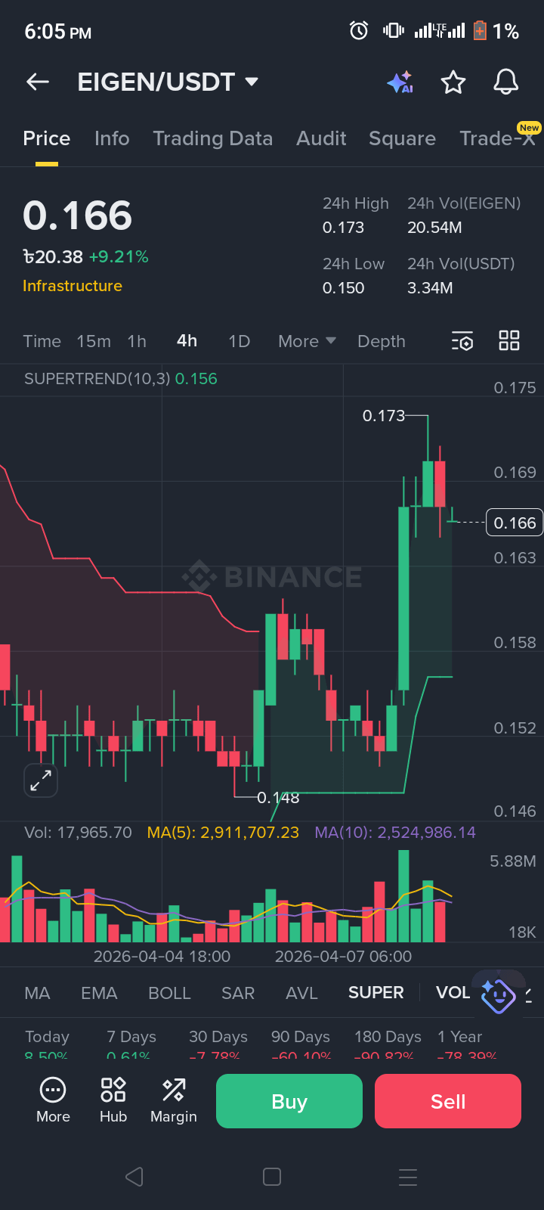
Task: Open the Trading Data tab
Action: pos(213,138)
